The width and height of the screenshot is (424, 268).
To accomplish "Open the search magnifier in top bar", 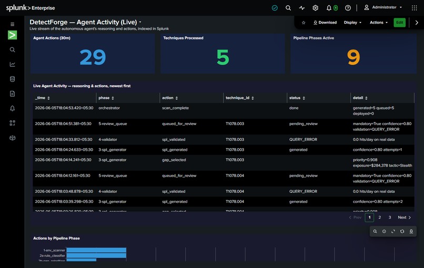I will click(288, 8).
